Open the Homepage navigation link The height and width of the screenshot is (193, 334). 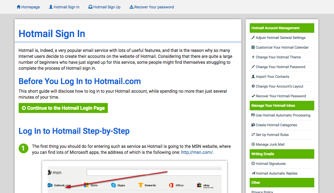click(x=28, y=7)
